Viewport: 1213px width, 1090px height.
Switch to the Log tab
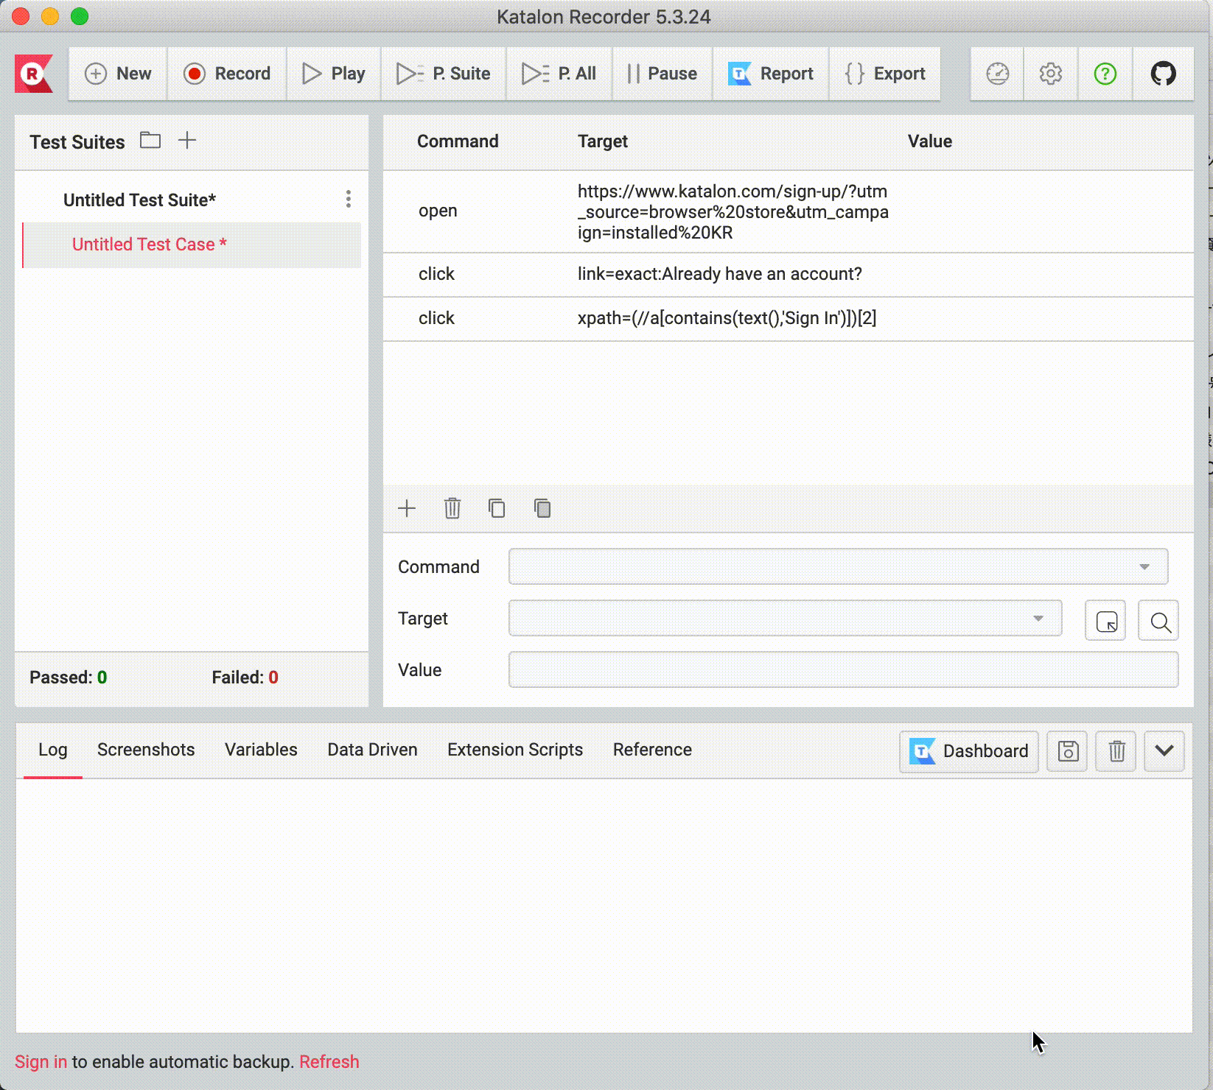point(53,750)
